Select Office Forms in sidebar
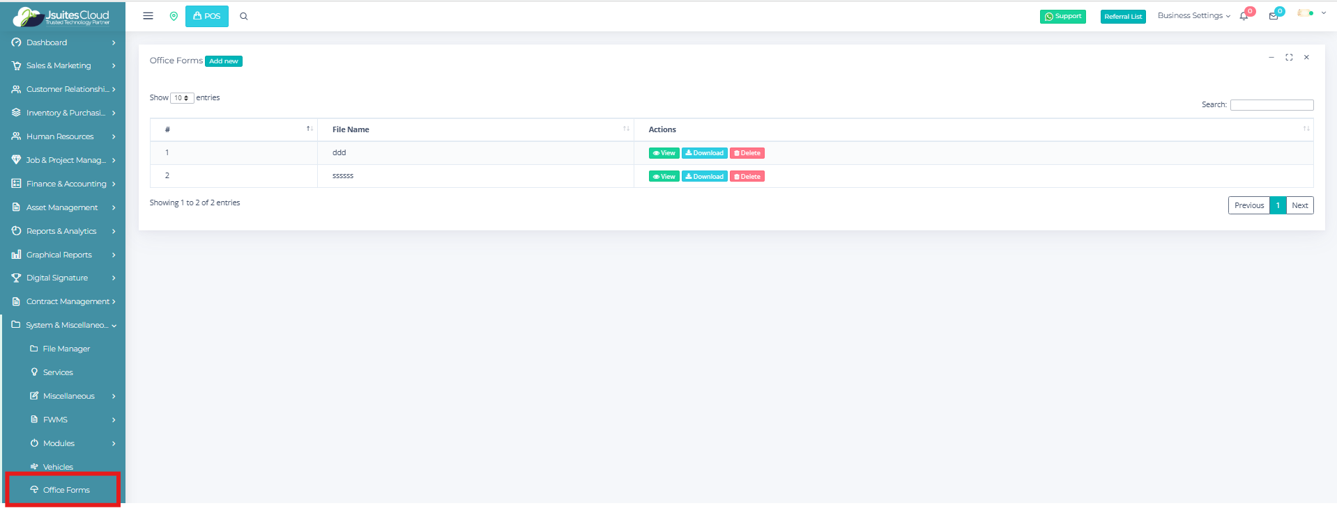This screenshot has width=1337, height=508. coord(66,490)
